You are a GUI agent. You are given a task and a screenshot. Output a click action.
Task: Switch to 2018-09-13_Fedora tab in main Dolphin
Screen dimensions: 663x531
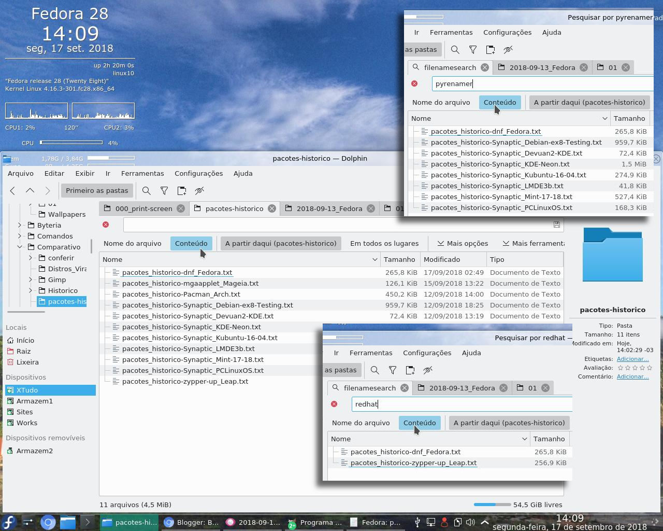pos(329,208)
